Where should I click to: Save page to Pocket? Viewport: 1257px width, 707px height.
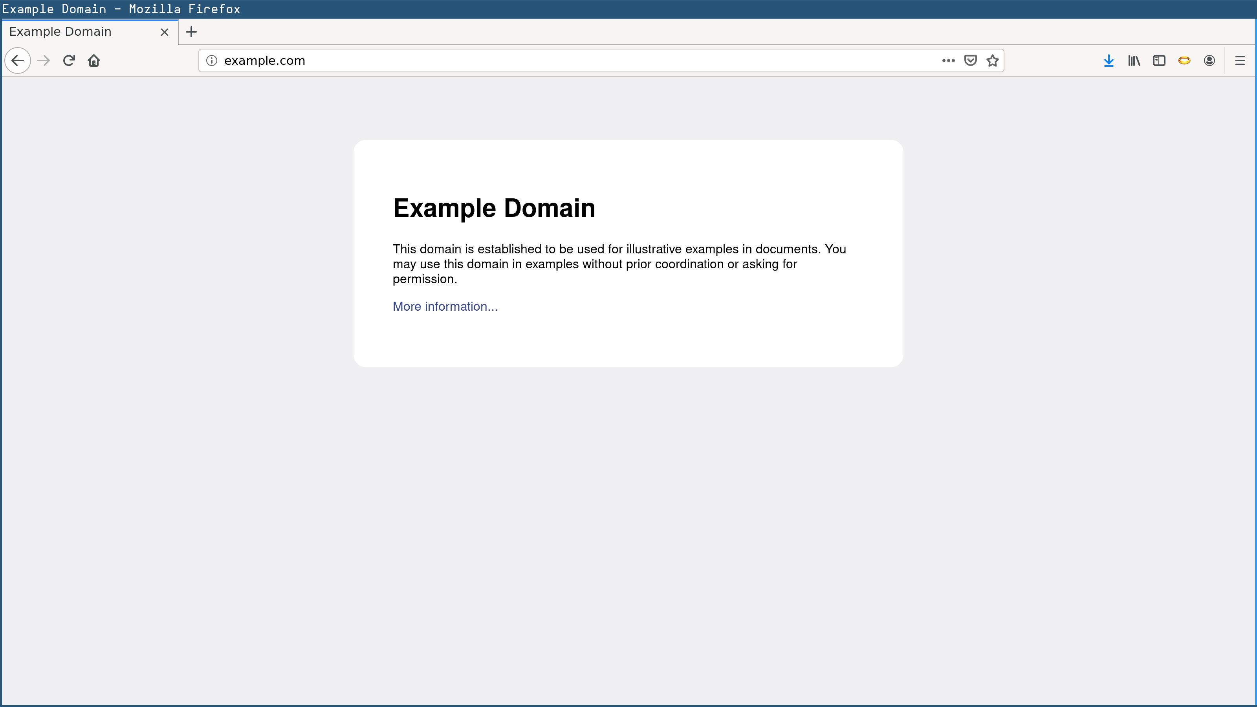click(x=970, y=60)
